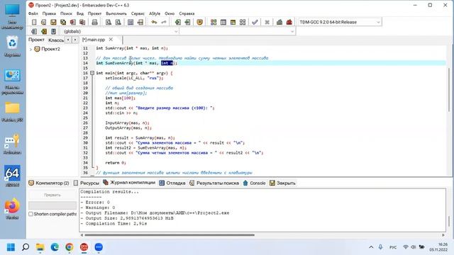Open the Компилятор (2) bottom tab
Image resolution: width=454 pixels, height=255 pixels.
tap(49, 183)
